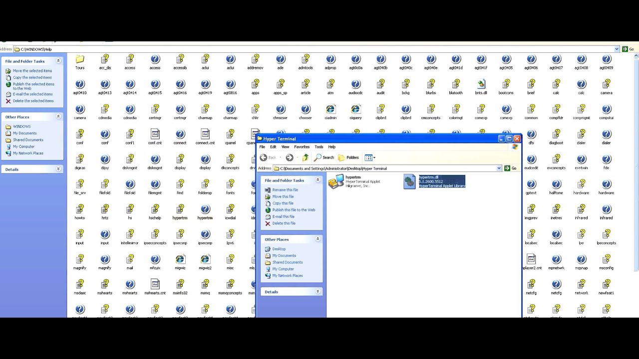Click Go button in Hyper Terminal address bar
This screenshot has height=359, width=639.
click(510, 169)
